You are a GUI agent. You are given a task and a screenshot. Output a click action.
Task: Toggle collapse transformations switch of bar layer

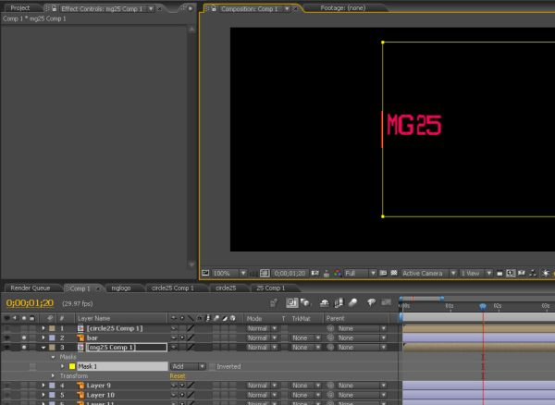(182, 337)
